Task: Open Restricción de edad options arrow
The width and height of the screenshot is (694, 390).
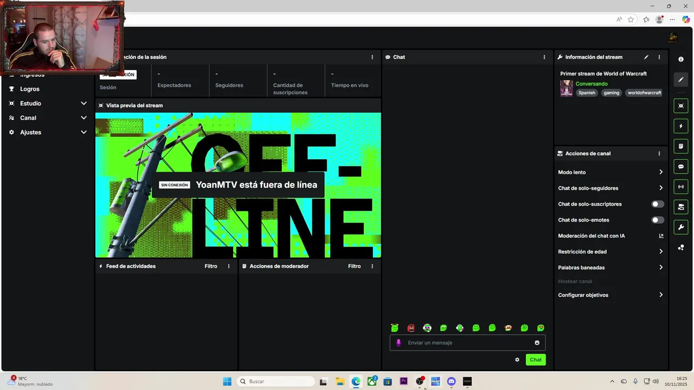Action: pyautogui.click(x=661, y=251)
